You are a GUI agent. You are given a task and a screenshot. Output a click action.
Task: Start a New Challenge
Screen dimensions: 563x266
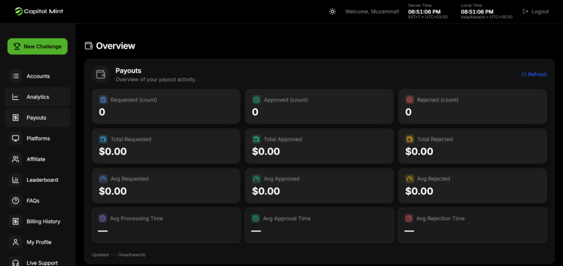37,47
